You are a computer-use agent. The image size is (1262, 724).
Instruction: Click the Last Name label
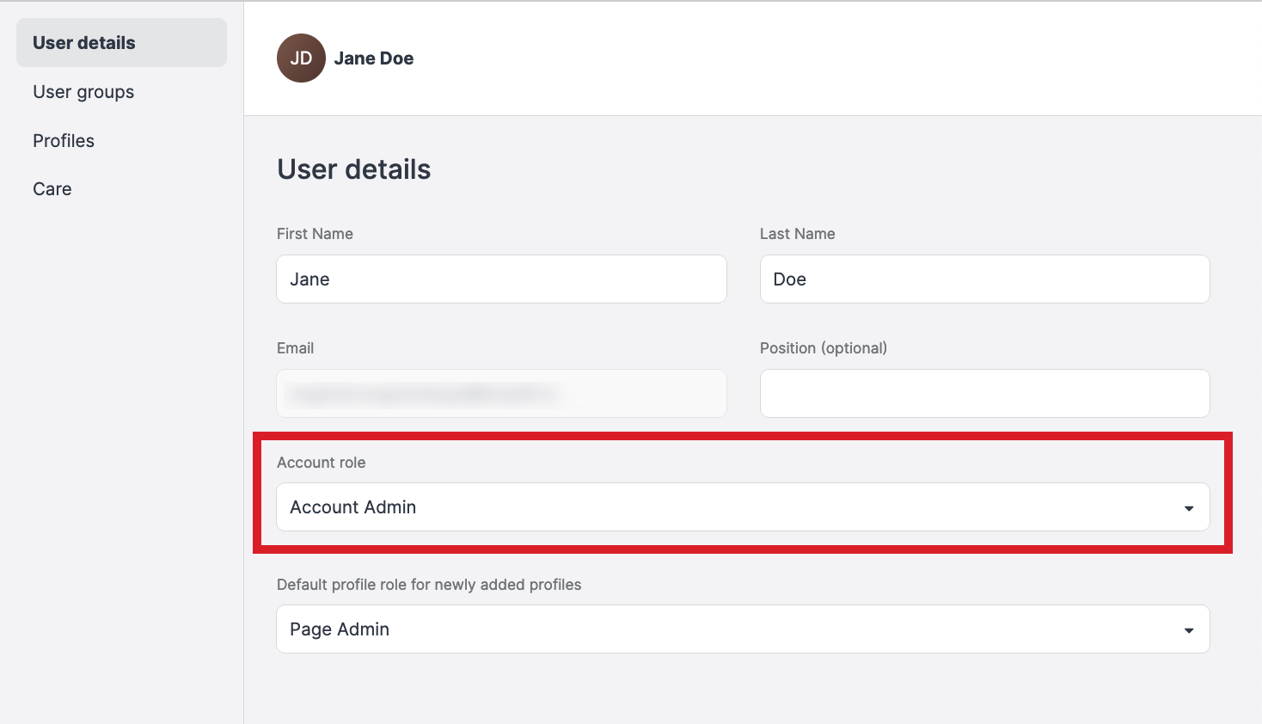(x=797, y=234)
